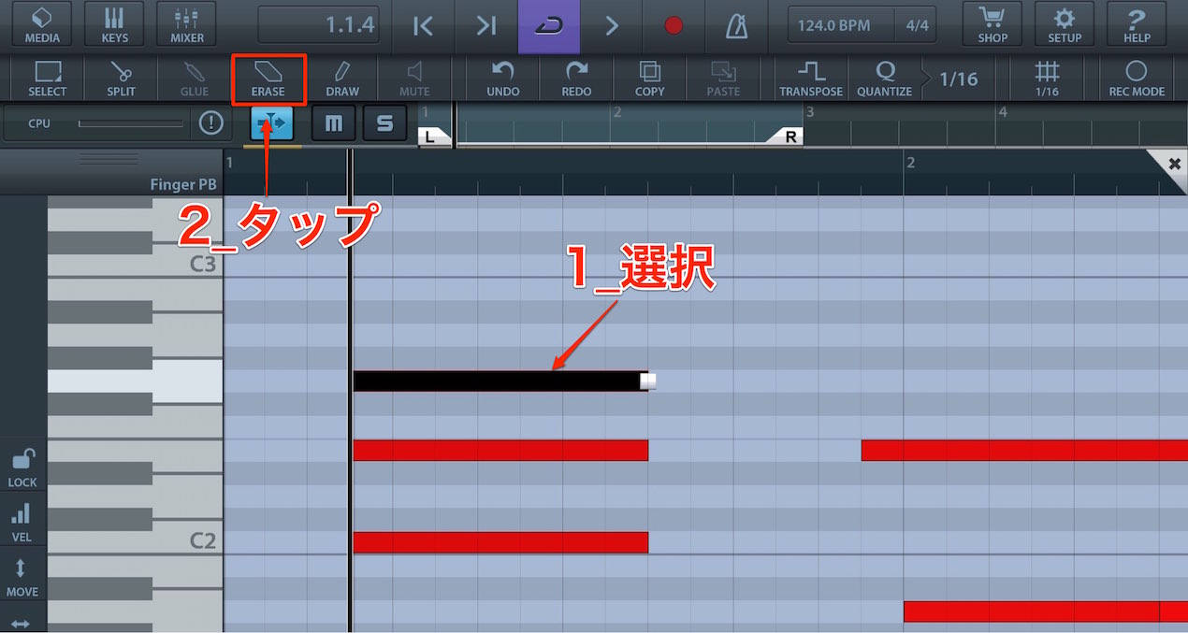Open the quantize value 1/16 selector
1188x633 pixels.
tap(959, 79)
